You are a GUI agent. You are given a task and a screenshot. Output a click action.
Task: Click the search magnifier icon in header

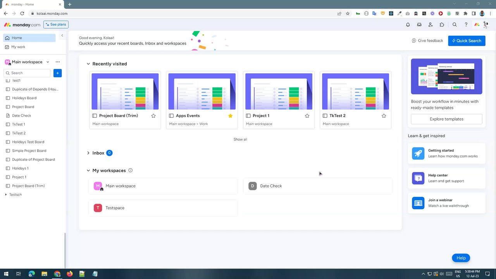(x=455, y=24)
